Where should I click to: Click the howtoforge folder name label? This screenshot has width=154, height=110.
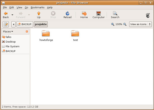click(46, 40)
